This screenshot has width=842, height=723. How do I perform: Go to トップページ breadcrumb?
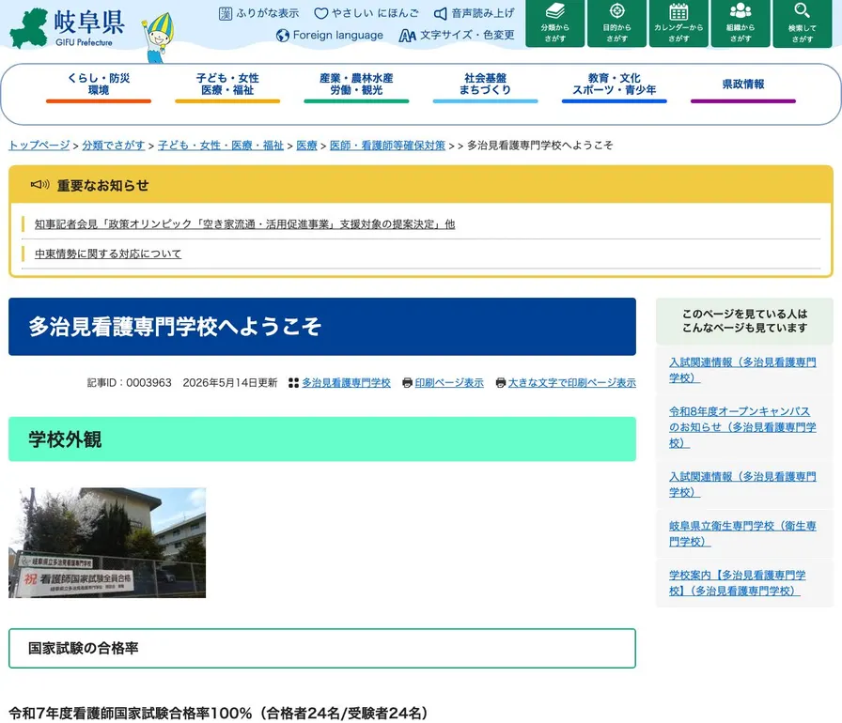click(39, 145)
